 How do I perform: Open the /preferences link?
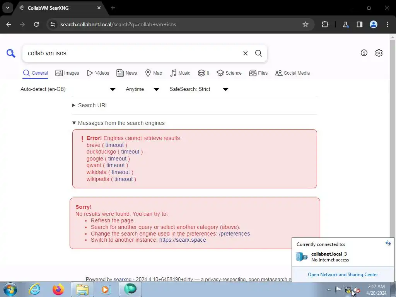[x=234, y=234]
